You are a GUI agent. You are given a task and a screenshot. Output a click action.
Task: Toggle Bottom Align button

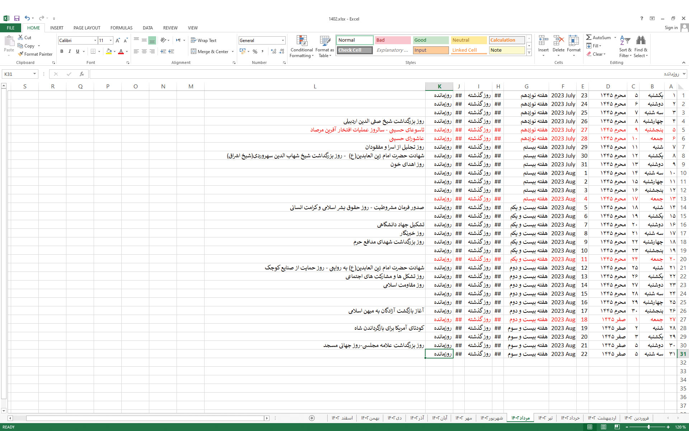[x=152, y=41]
